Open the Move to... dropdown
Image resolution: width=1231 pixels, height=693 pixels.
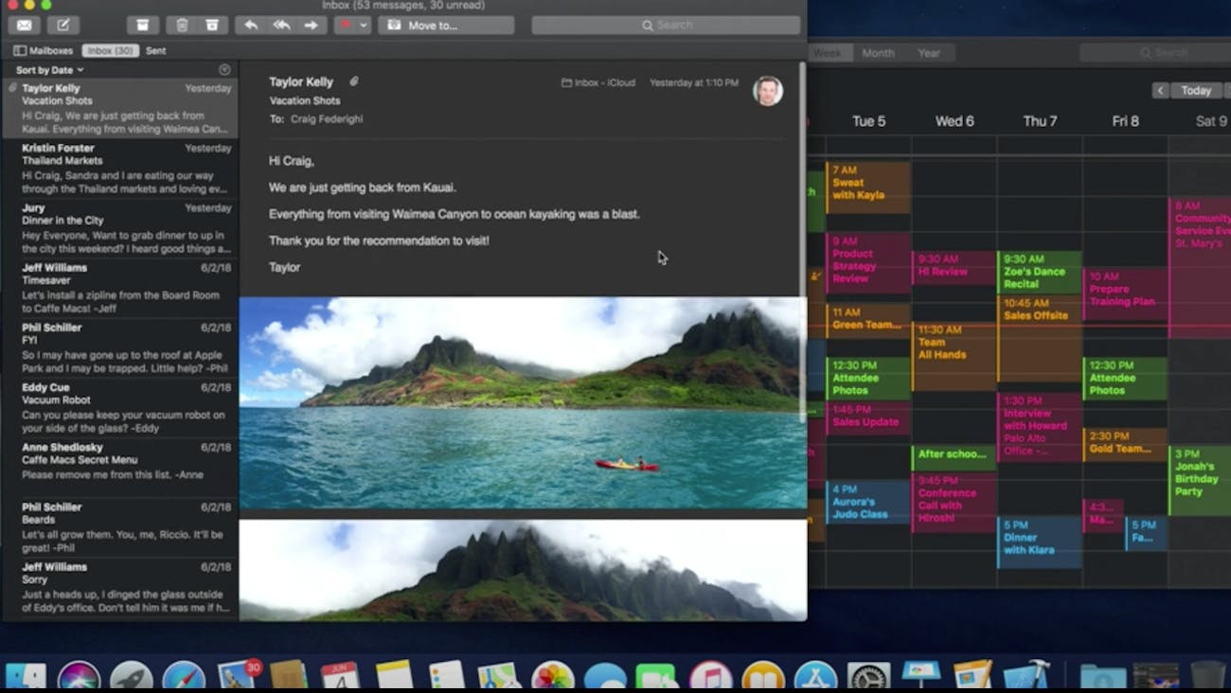[446, 26]
